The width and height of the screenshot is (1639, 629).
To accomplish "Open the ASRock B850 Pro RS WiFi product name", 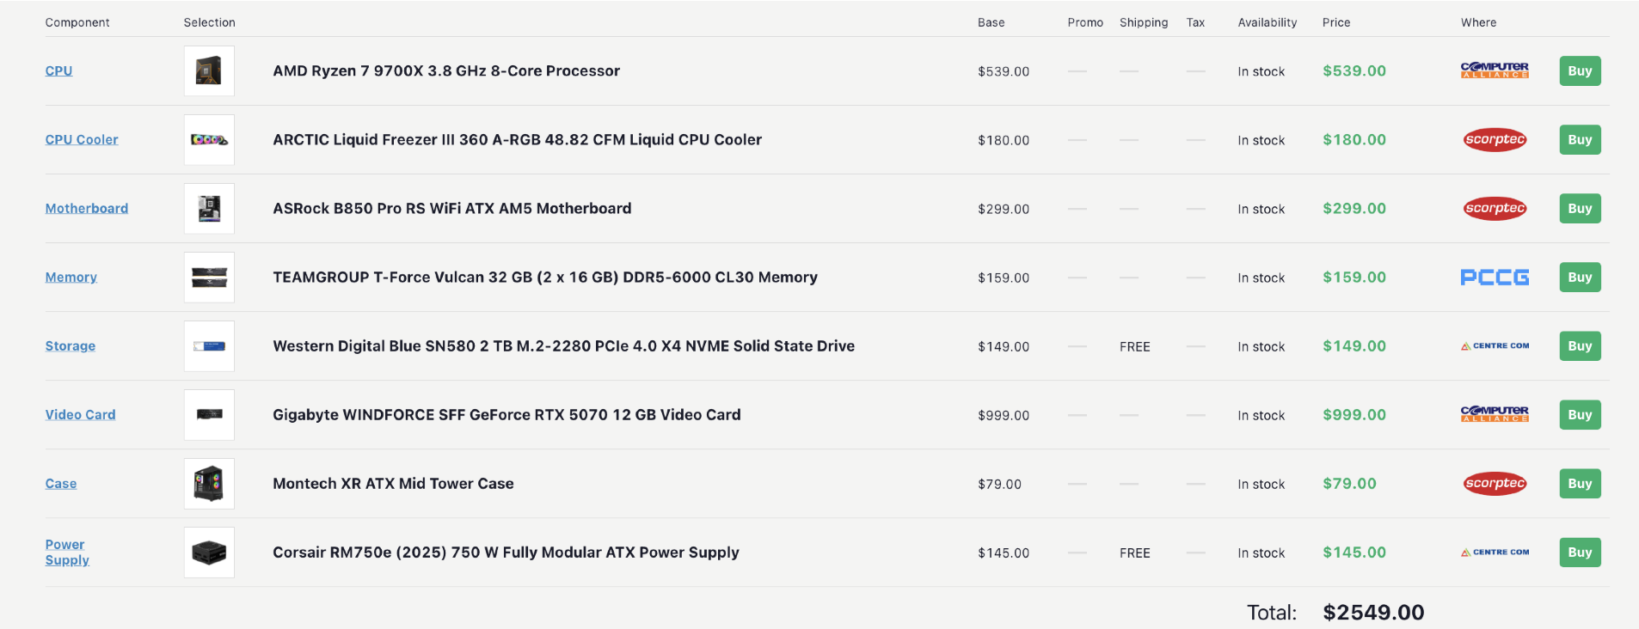I will tap(451, 208).
